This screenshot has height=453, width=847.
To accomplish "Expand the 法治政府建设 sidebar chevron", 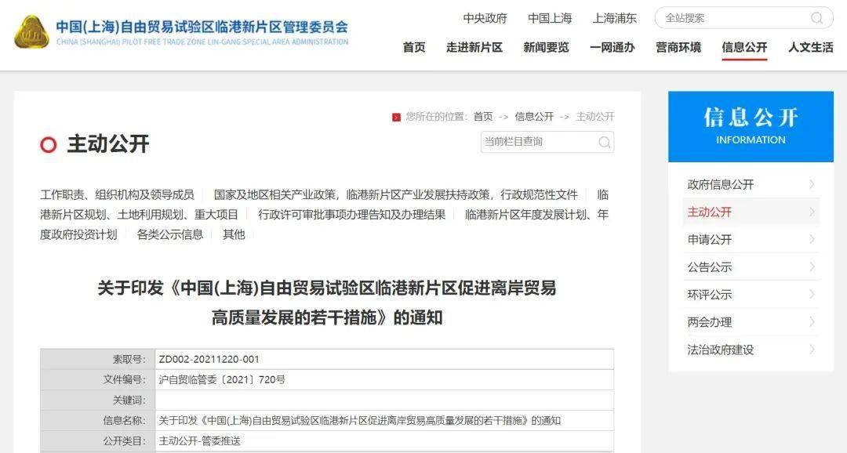I will tap(812, 350).
